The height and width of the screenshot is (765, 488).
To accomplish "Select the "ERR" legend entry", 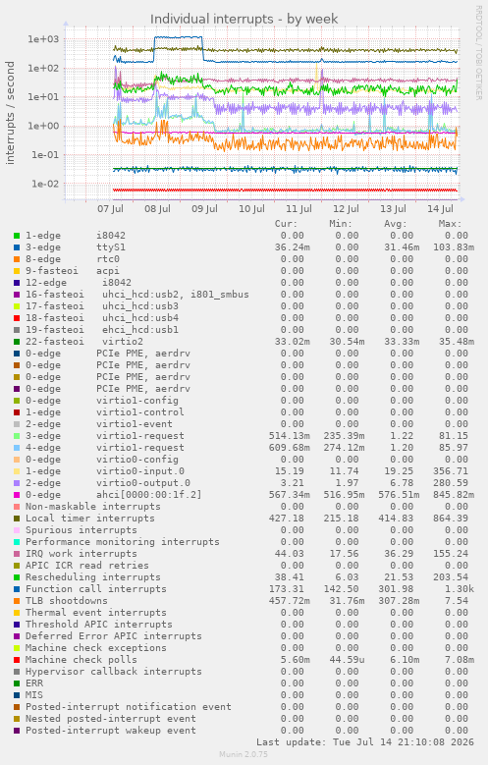I will pos(34,683).
